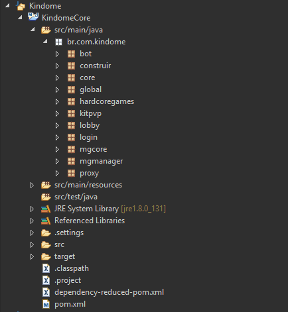The image size is (288, 312).
Task: Expand the proxy package node
Action: coord(57,174)
